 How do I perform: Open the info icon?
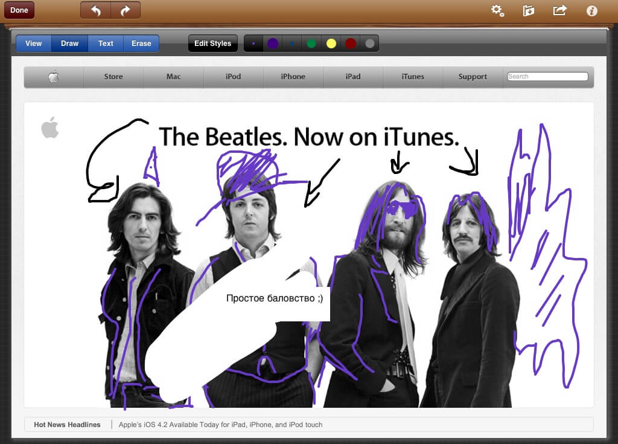tap(591, 11)
